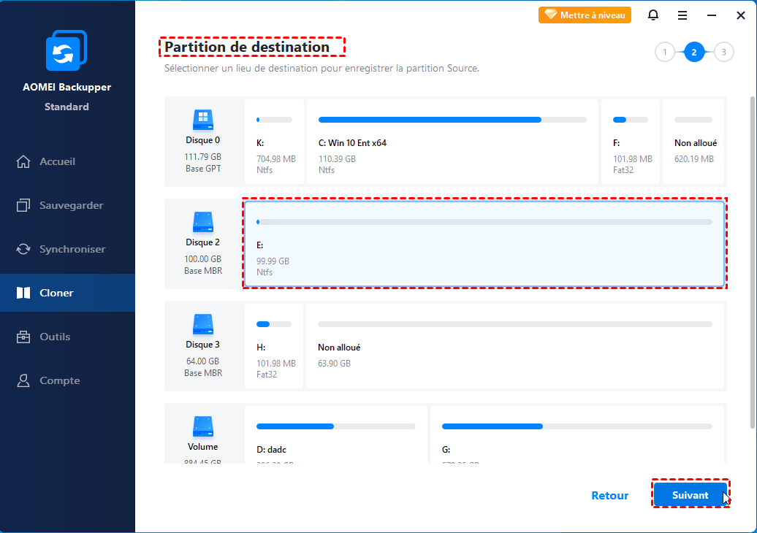
Task: Click the G: partition usage bar
Action: pyautogui.click(x=577, y=426)
